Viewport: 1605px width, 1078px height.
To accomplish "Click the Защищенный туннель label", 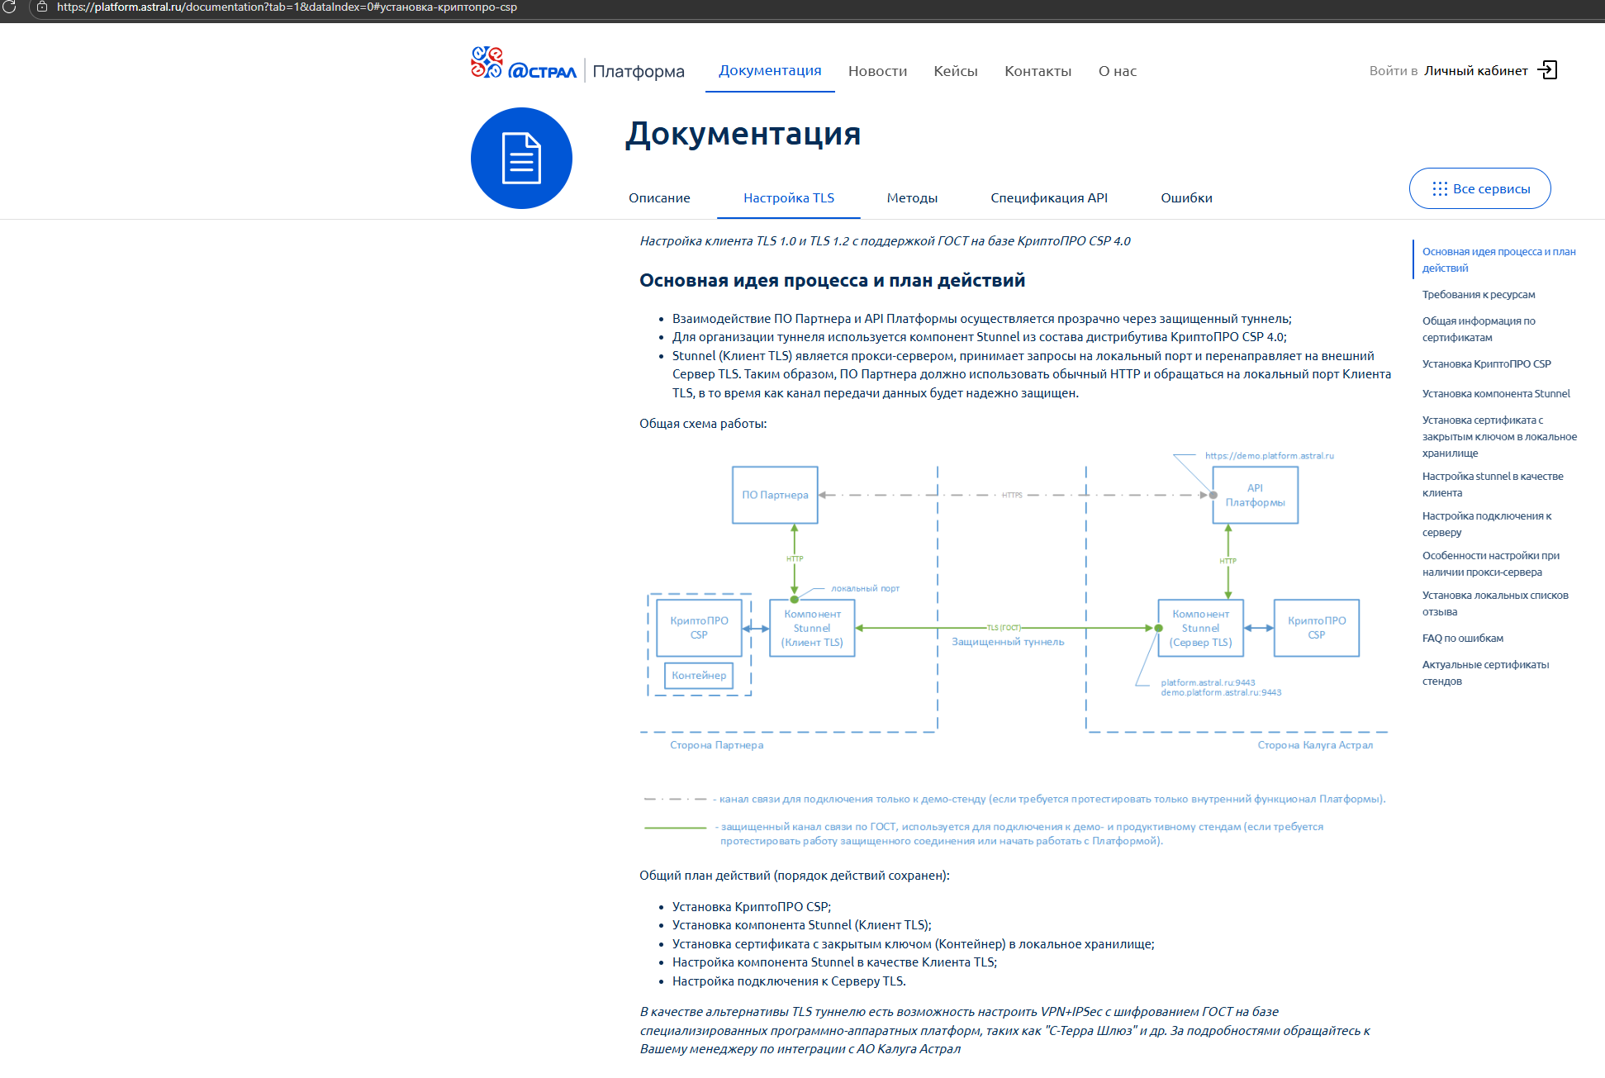I will pyautogui.click(x=1008, y=642).
